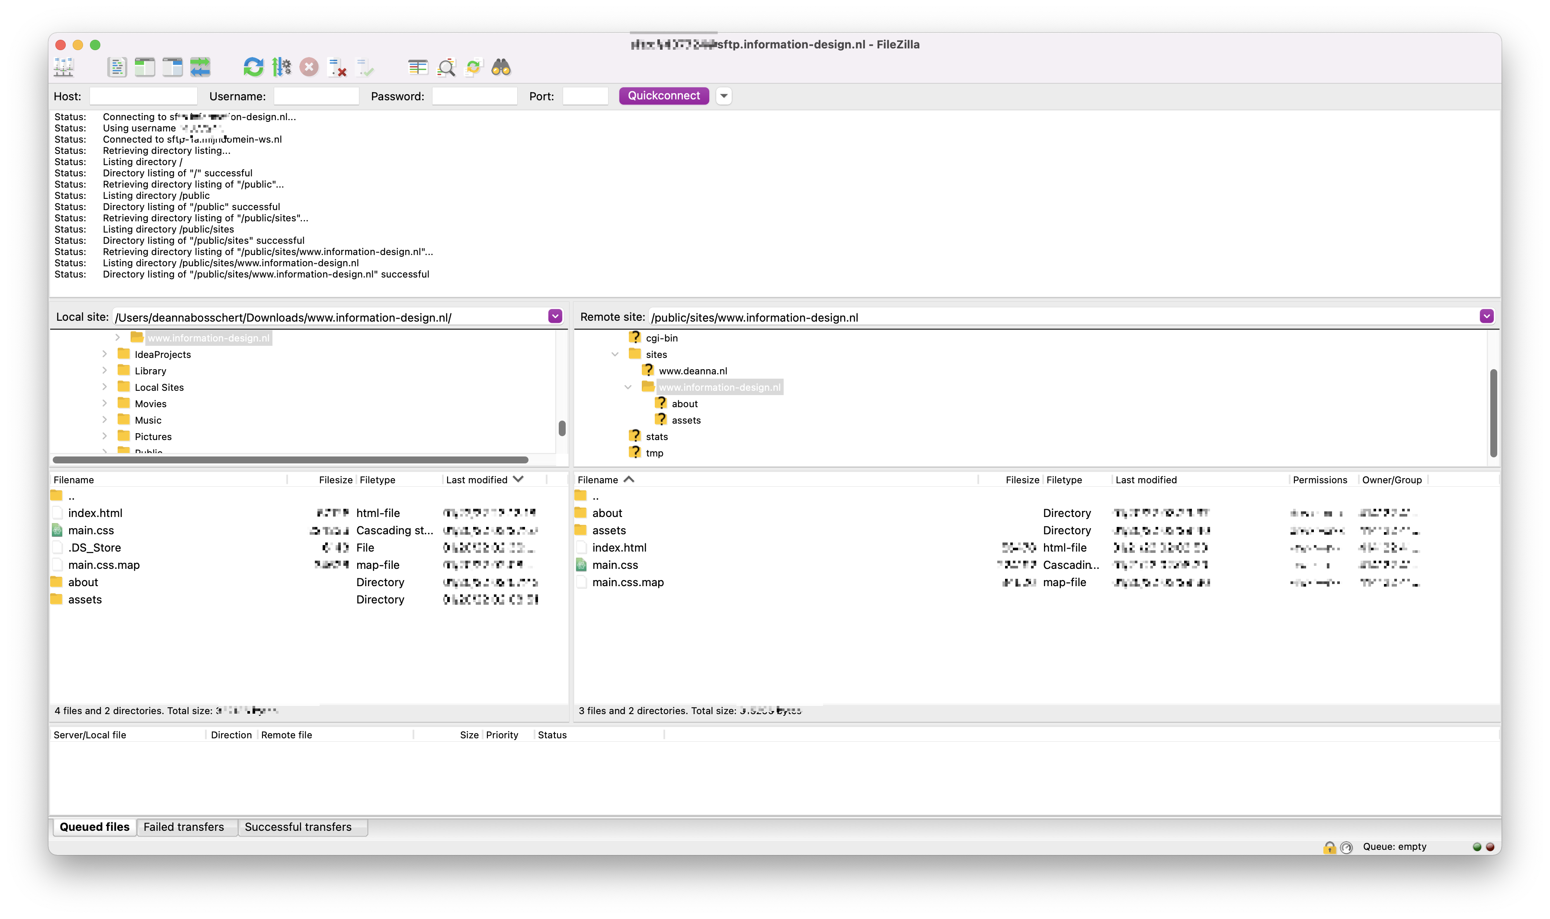Image resolution: width=1550 pixels, height=919 pixels.
Task: Click inside the Password field
Action: pyautogui.click(x=474, y=96)
